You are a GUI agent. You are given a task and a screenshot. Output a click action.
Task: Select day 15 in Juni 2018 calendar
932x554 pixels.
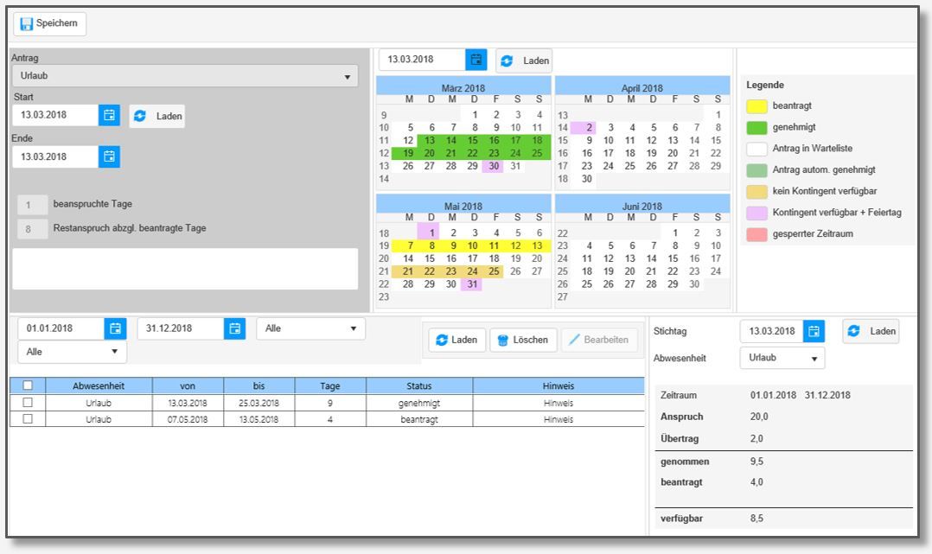[x=673, y=258]
